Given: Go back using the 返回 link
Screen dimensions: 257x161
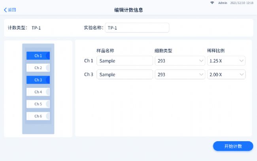Looking at the screenshot, I should tap(12, 10).
